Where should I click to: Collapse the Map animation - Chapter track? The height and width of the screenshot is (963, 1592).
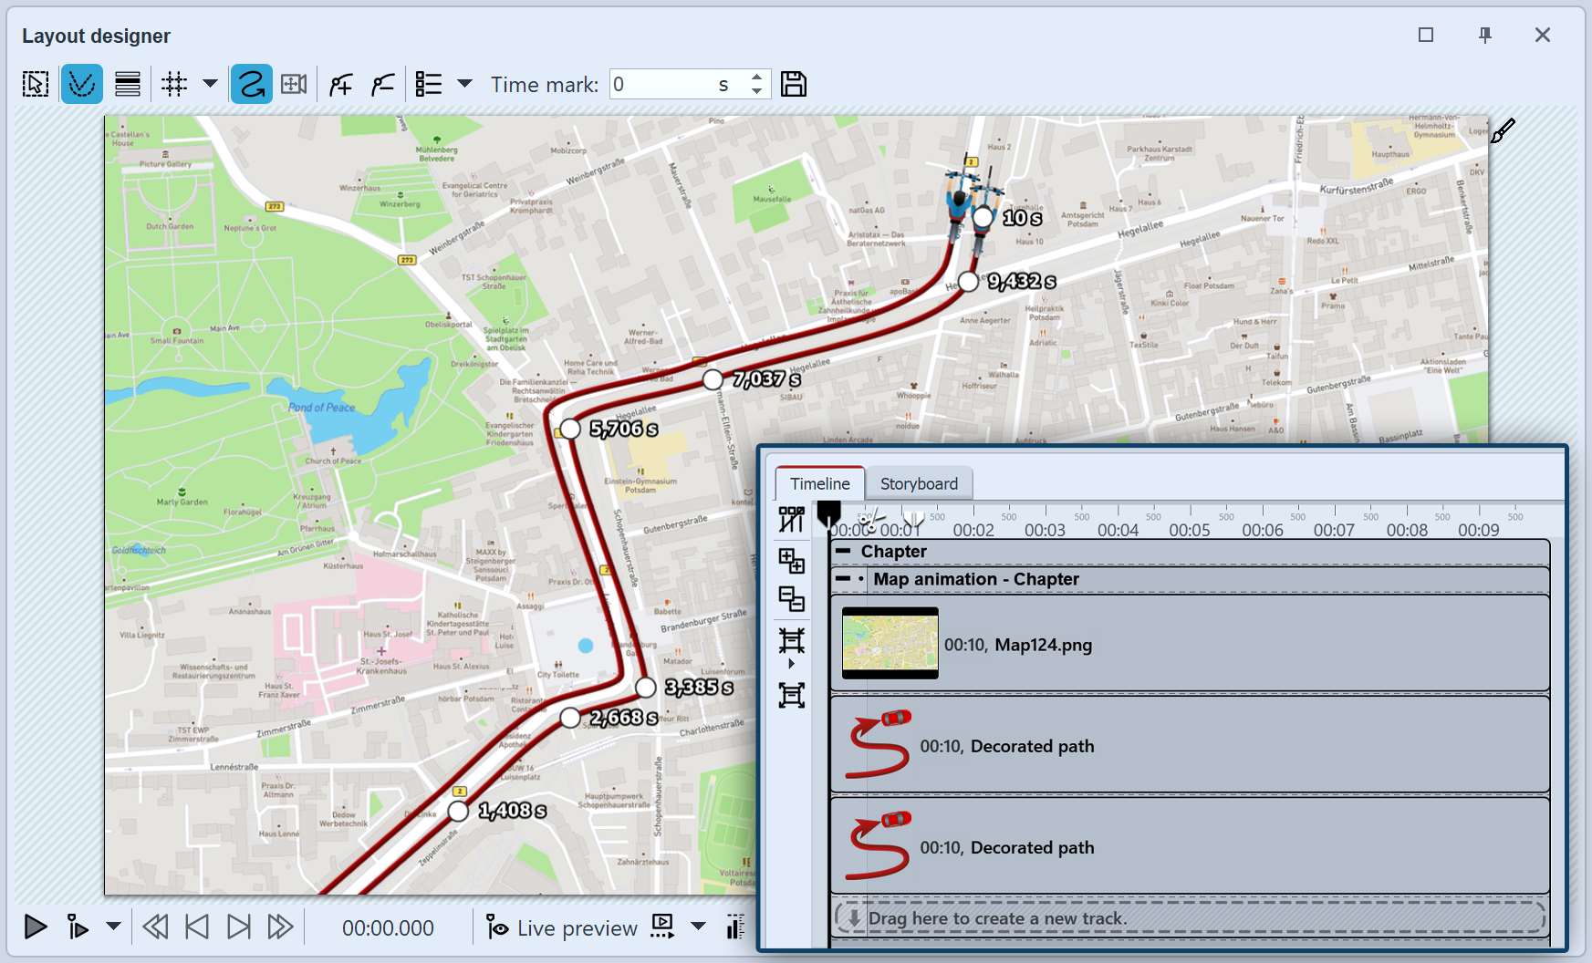click(x=843, y=579)
